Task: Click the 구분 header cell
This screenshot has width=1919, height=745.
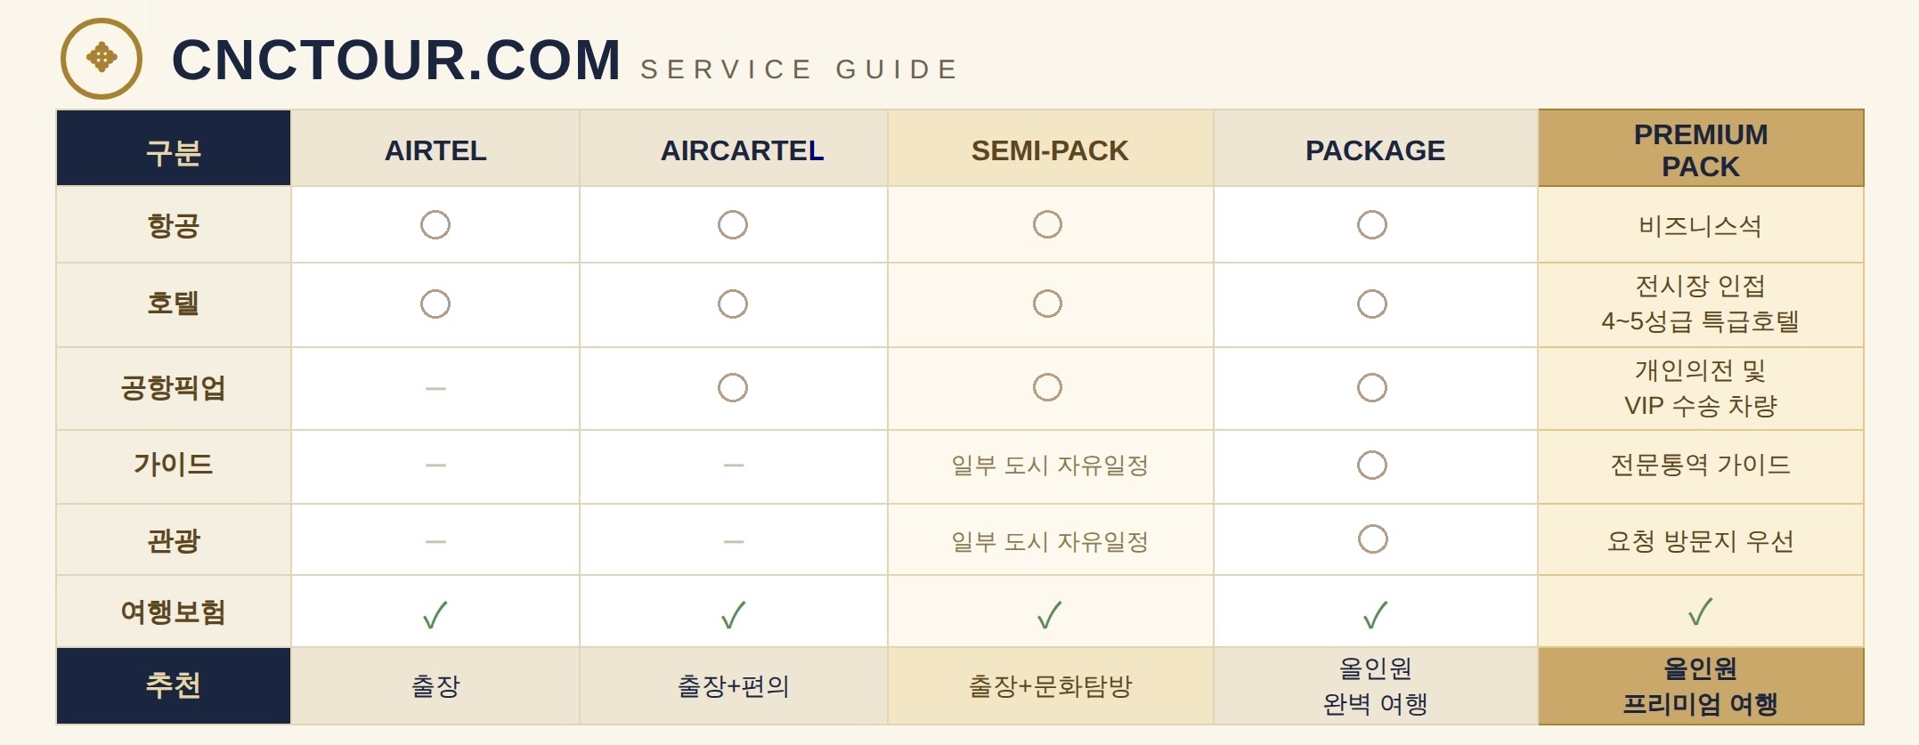Action: 174,149
